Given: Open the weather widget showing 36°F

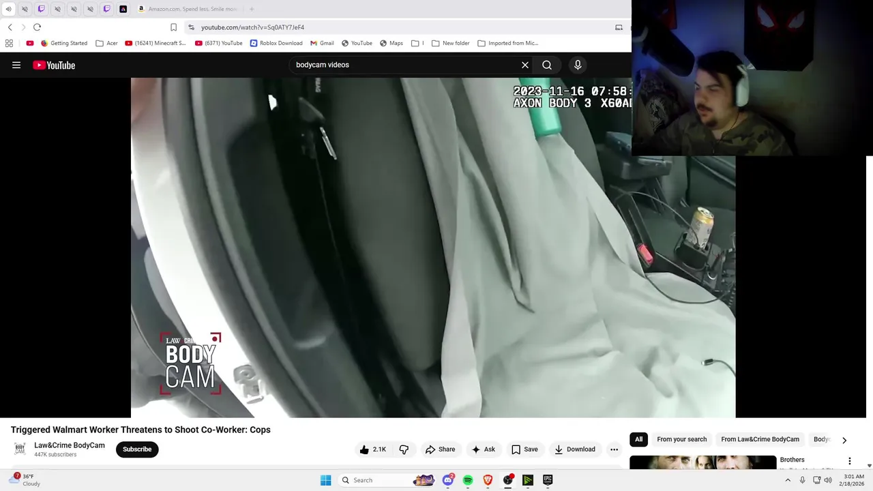Looking at the screenshot, I should [26, 480].
